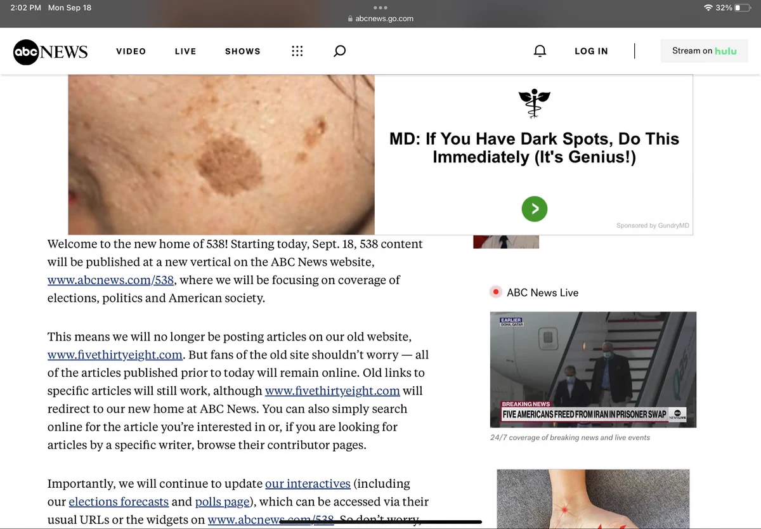
Task: Click the green arrow button in the ad
Action: [535, 209]
